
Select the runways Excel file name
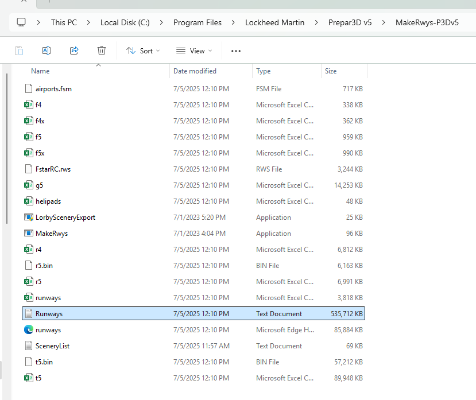click(x=48, y=298)
